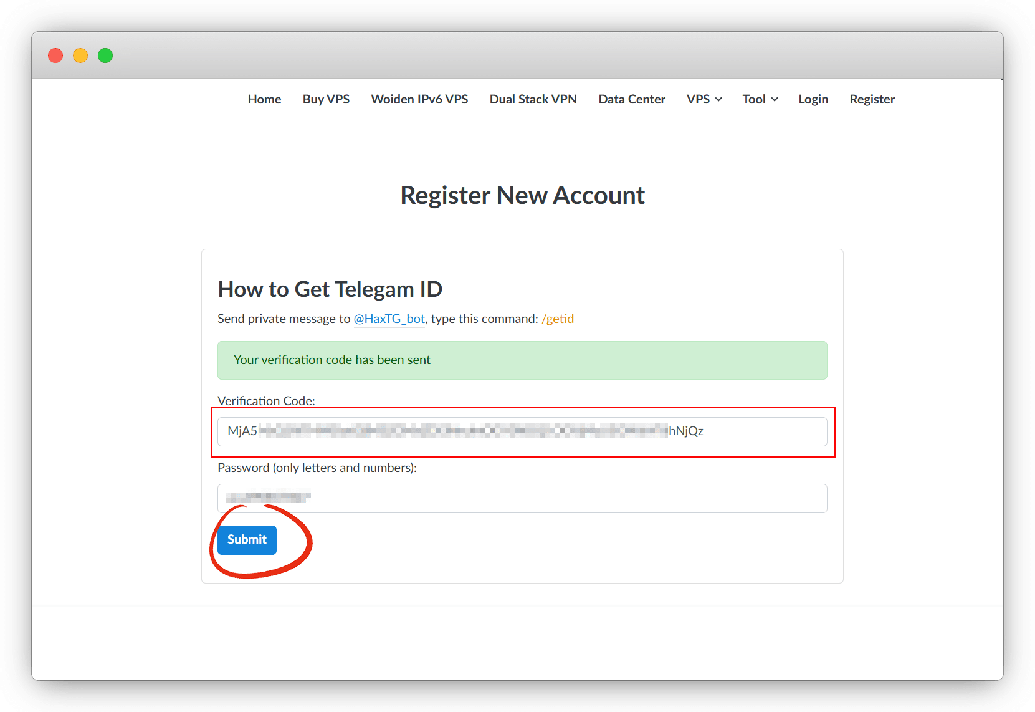Open the Data Center page
1035x712 pixels.
pos(631,99)
